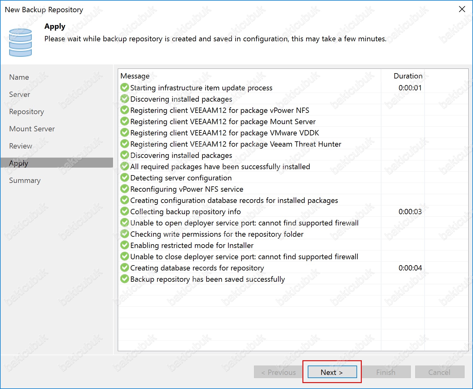The width and height of the screenshot is (473, 389).
Task: Click the 0:00:04 duration value
Action: [410, 268]
